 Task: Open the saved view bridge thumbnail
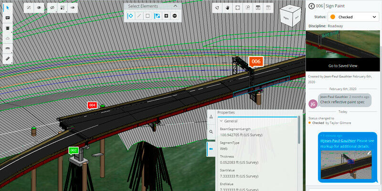pos(343,44)
